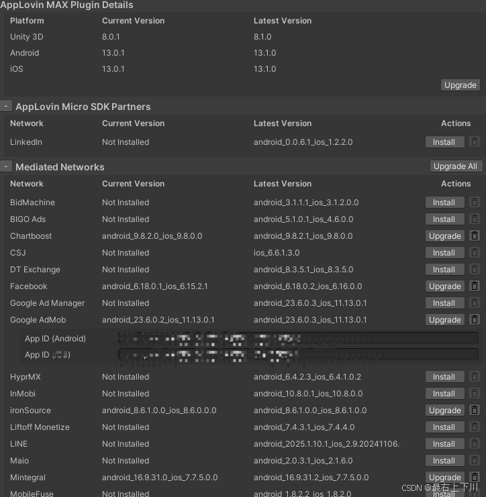
Task: Upgrade the Mintegral adapter
Action: [444, 478]
